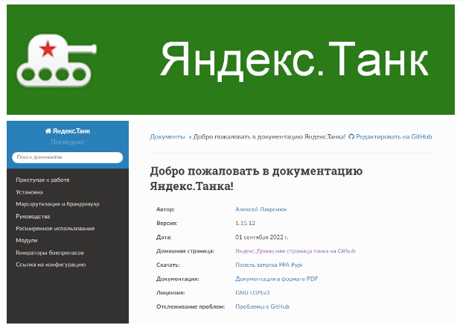Click the Добро пожаловать page heading

pyautogui.click(x=256, y=179)
